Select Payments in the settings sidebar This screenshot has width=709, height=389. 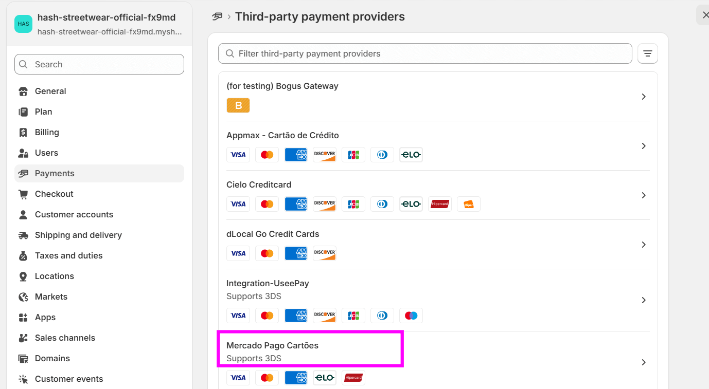[x=99, y=173]
